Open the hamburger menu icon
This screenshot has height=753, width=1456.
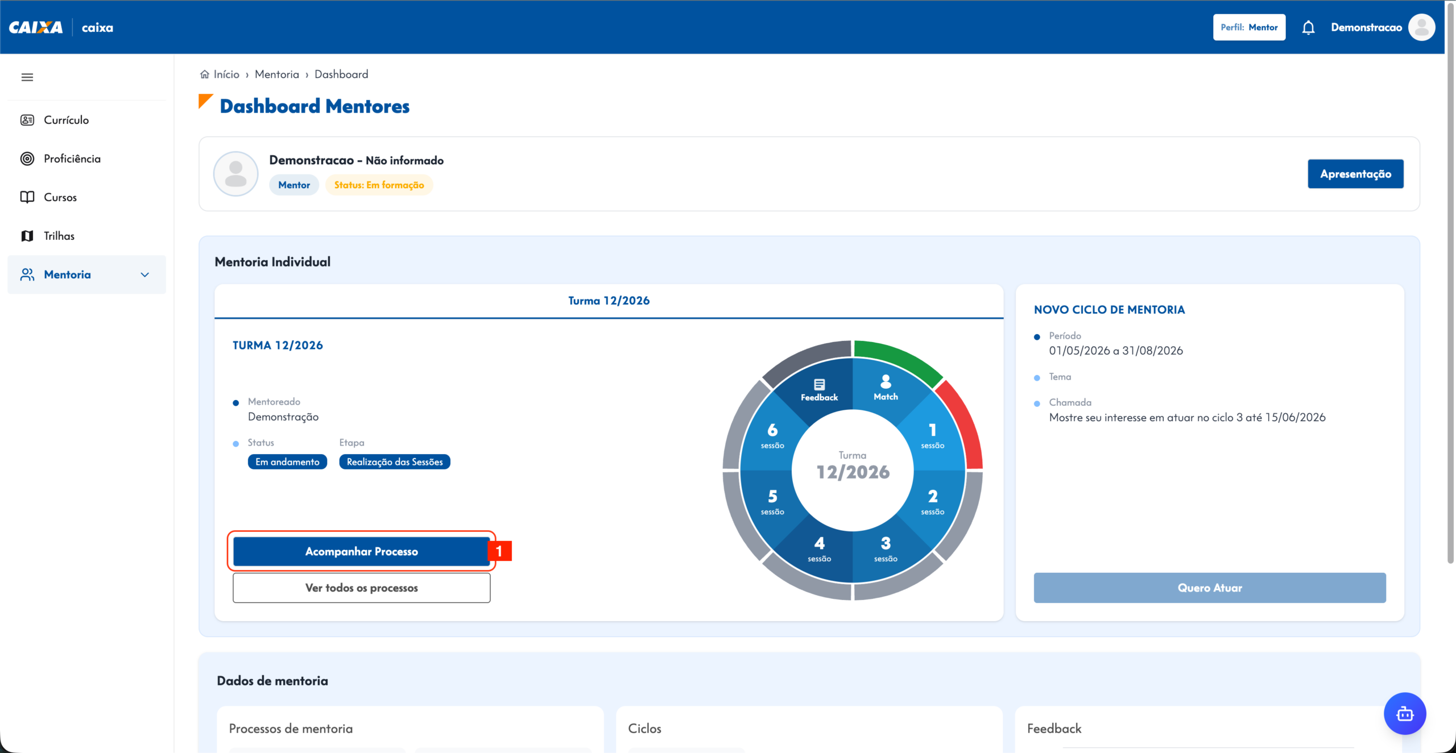point(27,77)
